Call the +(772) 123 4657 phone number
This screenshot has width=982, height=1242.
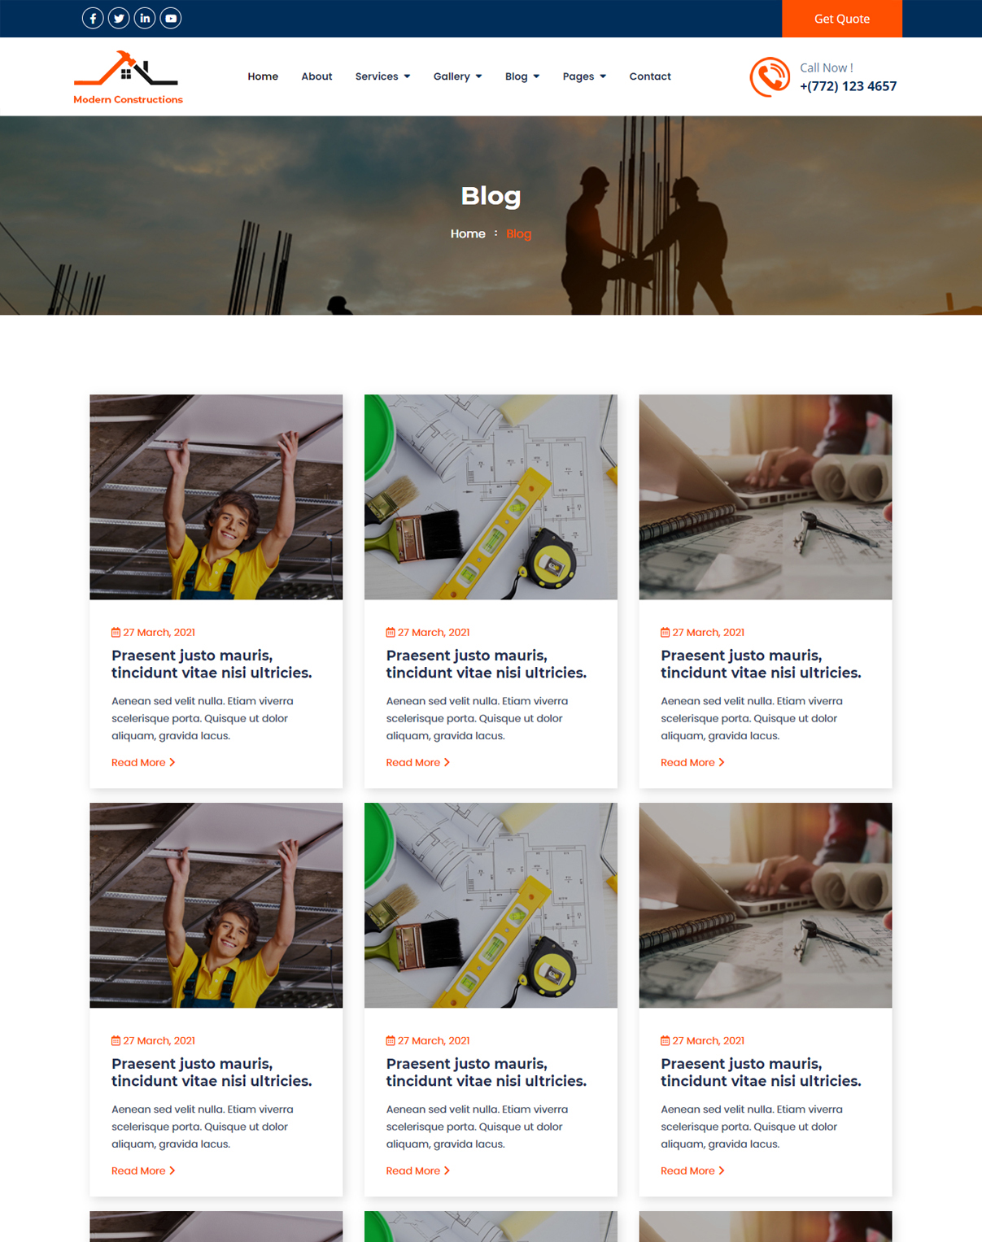[848, 86]
